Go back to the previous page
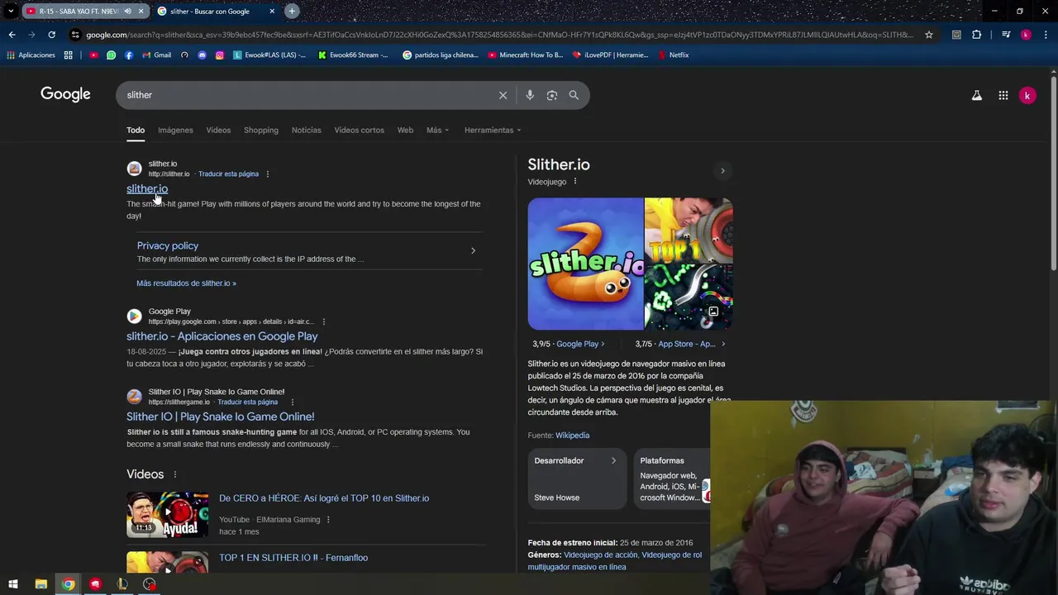Image resolution: width=1058 pixels, height=595 pixels. tap(12, 35)
